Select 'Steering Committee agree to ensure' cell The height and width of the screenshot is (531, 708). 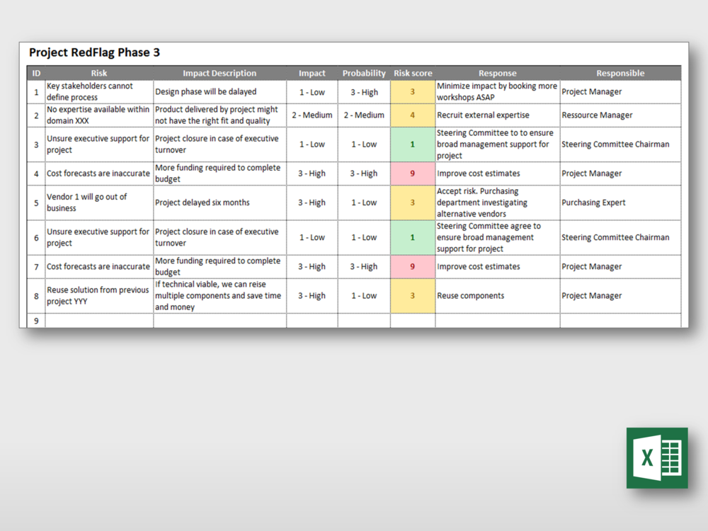tap(498, 237)
